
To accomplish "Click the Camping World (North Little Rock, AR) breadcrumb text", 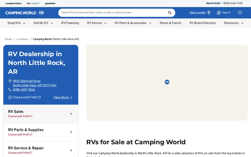I will [56, 39].
